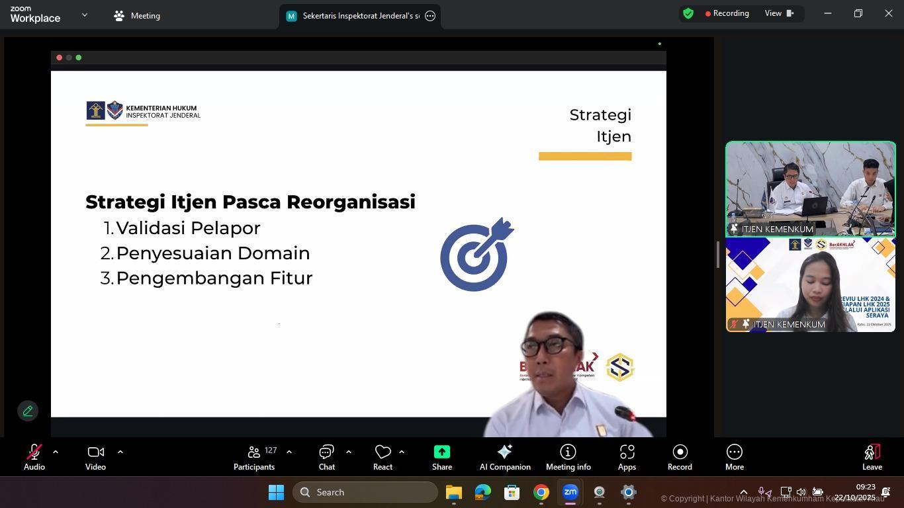904x508 pixels.
Task: Open the Zoom Workplace dropdown arrow
Action: [84, 15]
